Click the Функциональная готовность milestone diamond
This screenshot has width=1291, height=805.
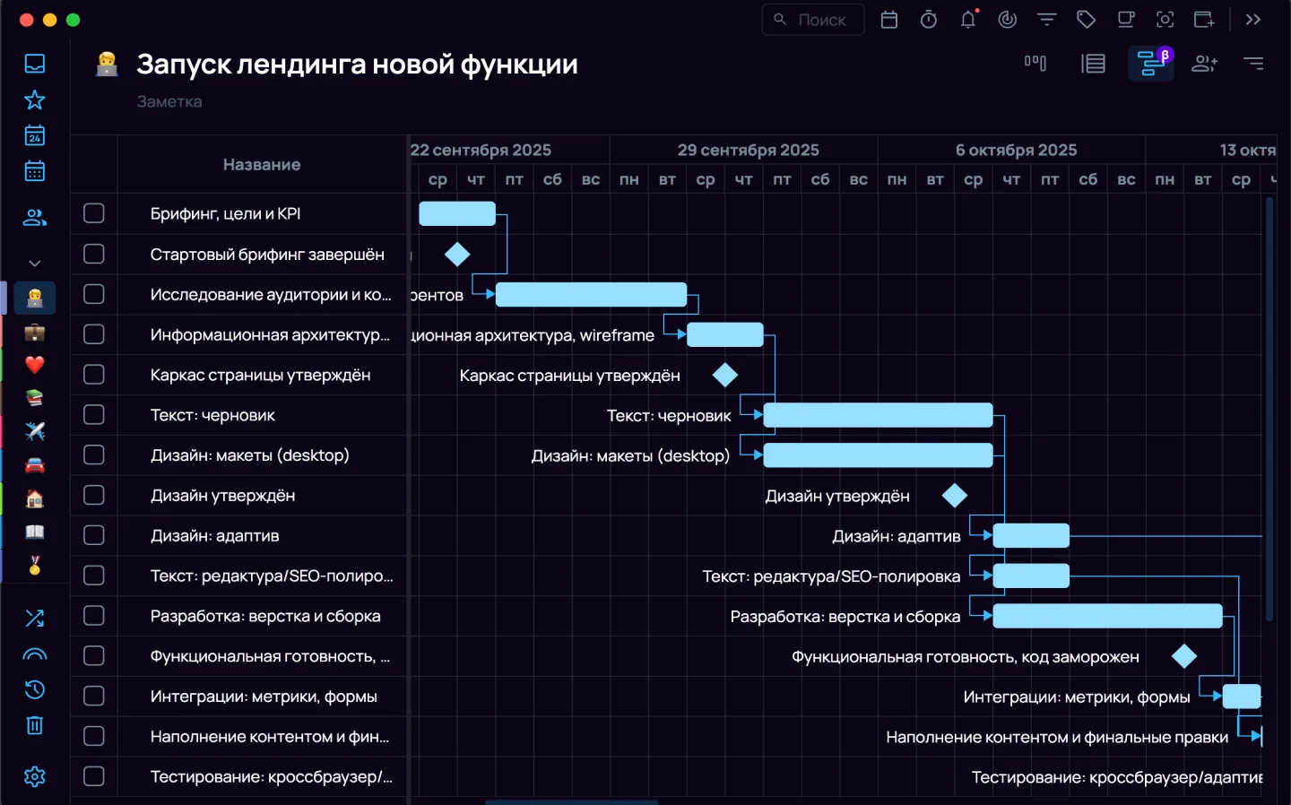click(x=1184, y=656)
